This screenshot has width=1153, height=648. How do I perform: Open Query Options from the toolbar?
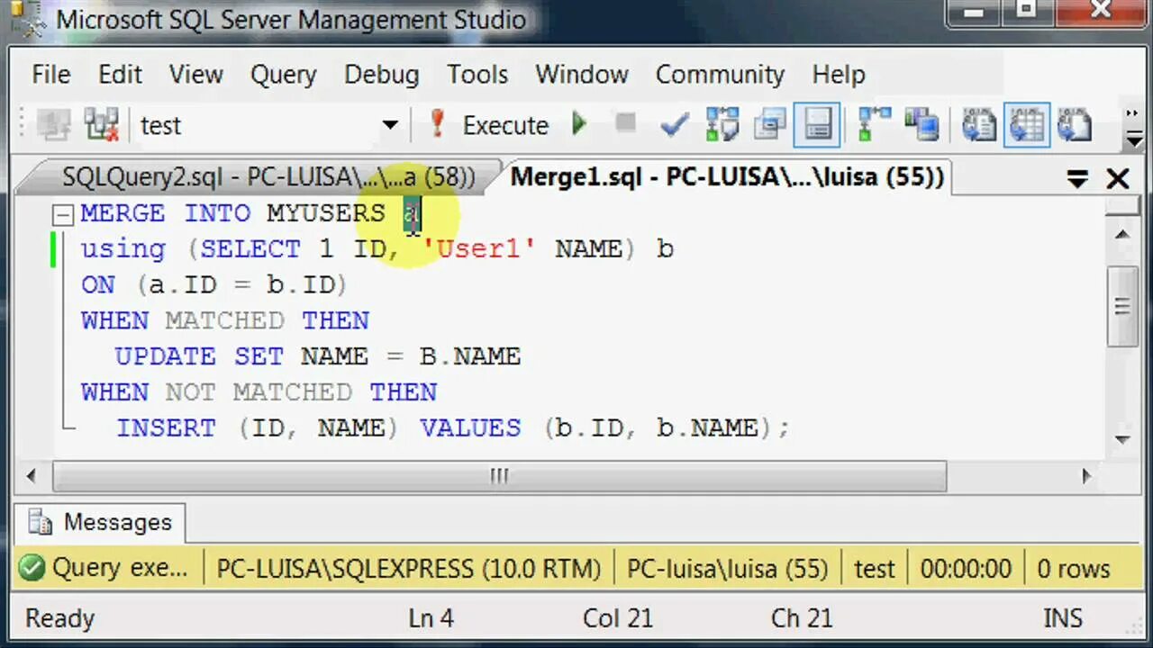769,124
